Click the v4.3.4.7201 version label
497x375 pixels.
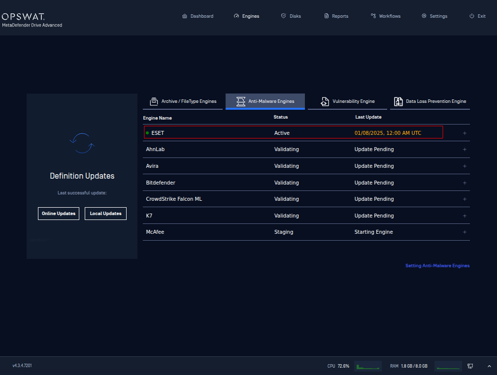tap(22, 366)
